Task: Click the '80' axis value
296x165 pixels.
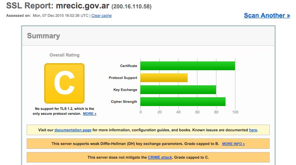Action: (216, 112)
